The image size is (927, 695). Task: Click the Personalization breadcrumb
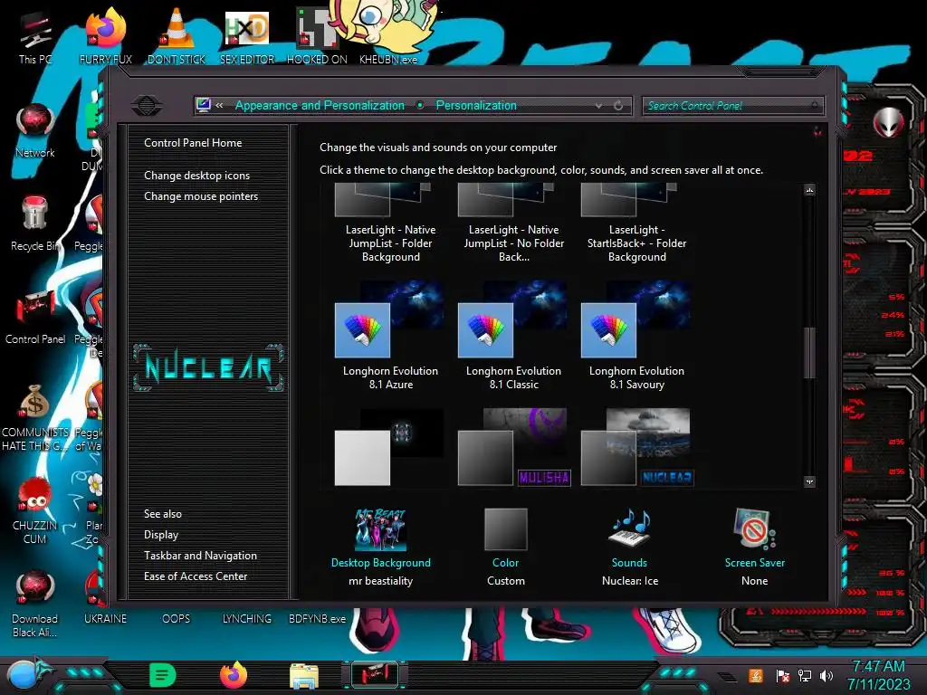click(476, 105)
